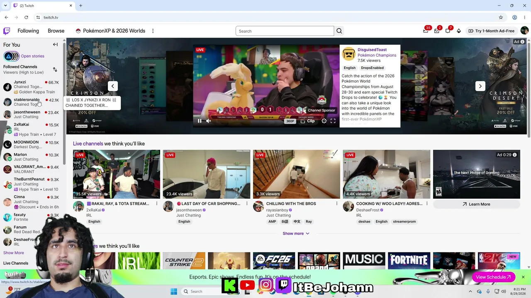Viewport: 531px width, 298px height.
Task: Click the Windows taskbar search box
Action: pos(201,291)
